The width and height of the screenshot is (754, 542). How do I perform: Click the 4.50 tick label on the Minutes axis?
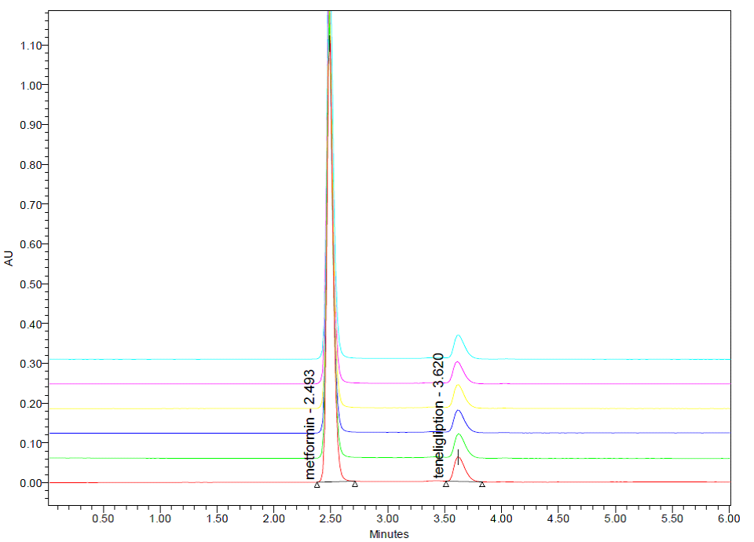(x=558, y=519)
